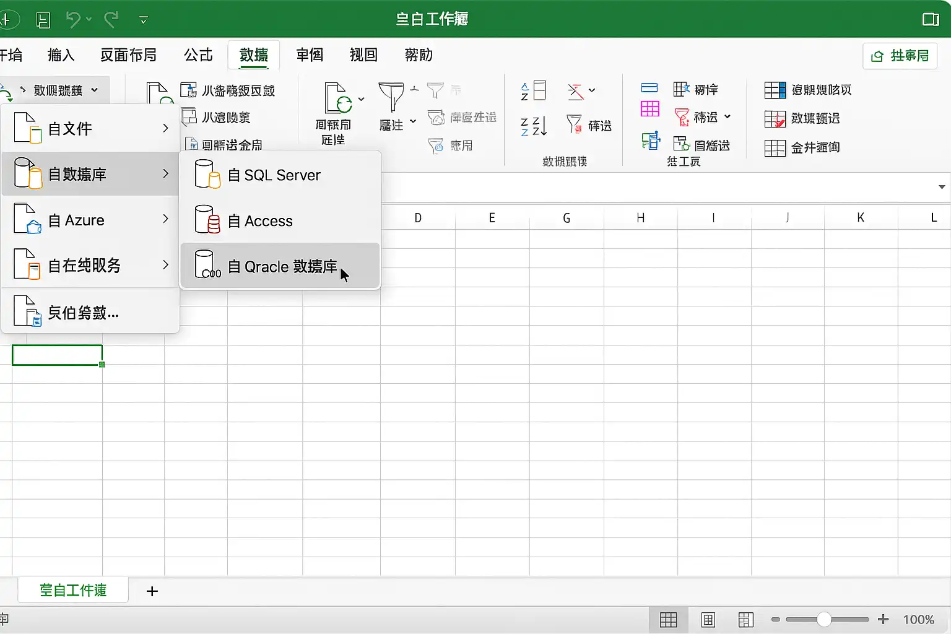
Task: Click the sort ascending A-Z icon
Action: click(x=533, y=91)
